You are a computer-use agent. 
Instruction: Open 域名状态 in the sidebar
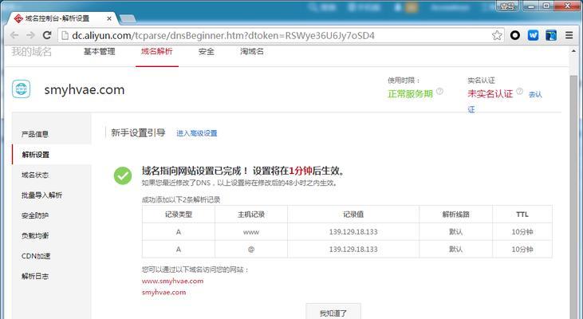35,175
